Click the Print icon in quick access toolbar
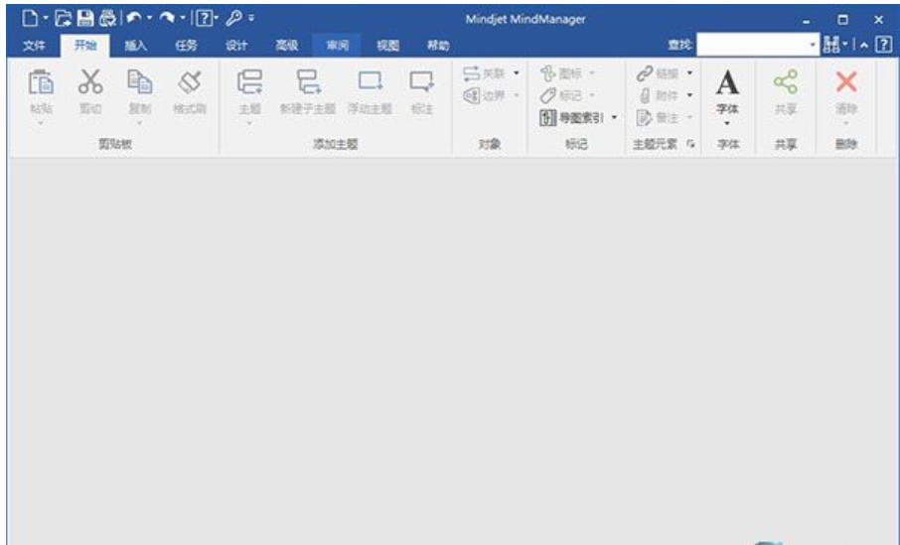The image size is (900, 545). [107, 18]
